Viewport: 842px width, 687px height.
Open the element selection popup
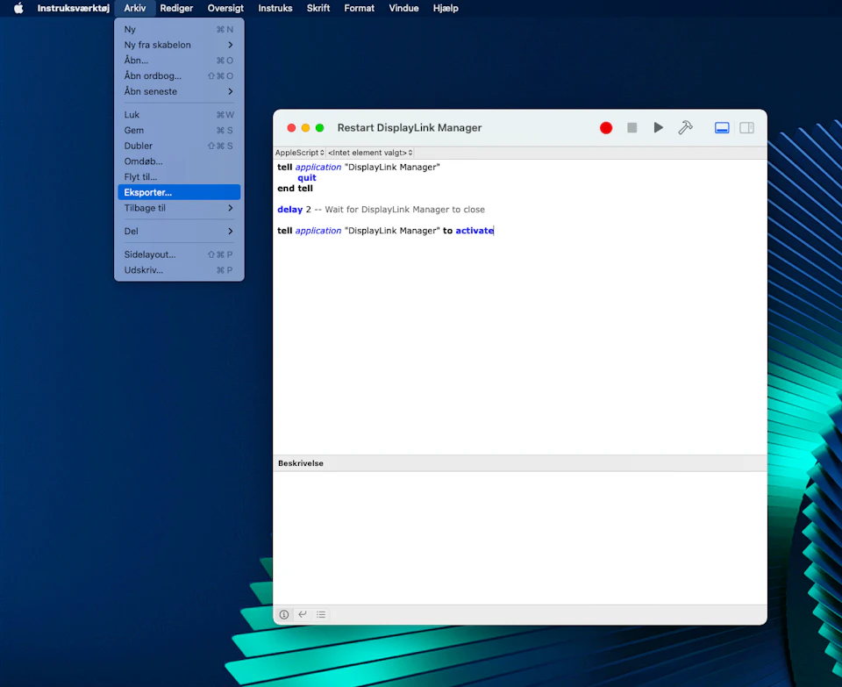click(370, 153)
